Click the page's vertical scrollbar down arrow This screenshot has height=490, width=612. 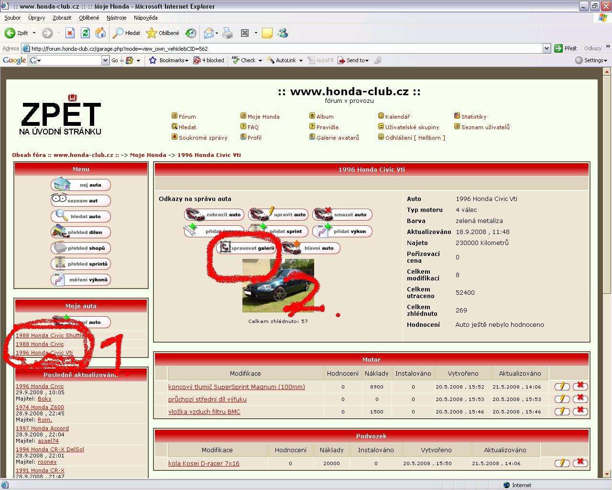click(x=607, y=474)
